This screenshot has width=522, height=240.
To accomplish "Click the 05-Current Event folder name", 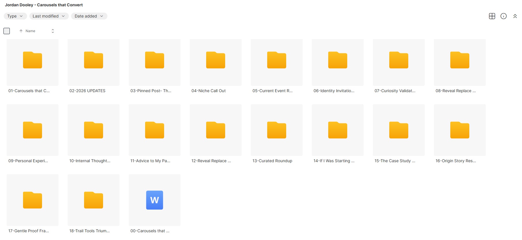I will [x=272, y=91].
